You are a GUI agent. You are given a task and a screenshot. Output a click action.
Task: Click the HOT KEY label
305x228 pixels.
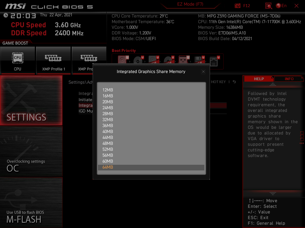pos(218,82)
